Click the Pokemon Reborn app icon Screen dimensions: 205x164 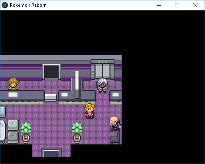click(x=5, y=5)
